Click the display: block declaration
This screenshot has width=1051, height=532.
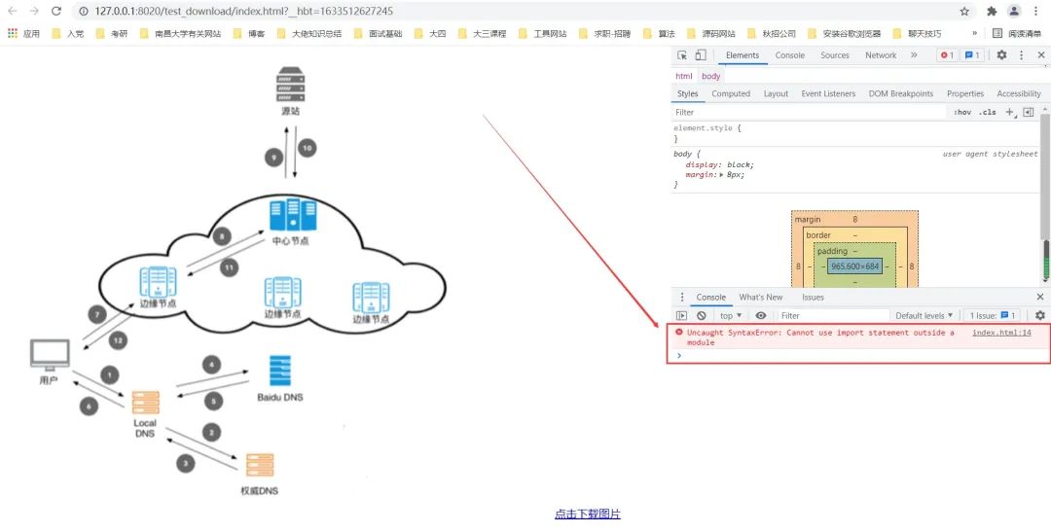pyautogui.click(x=720, y=164)
